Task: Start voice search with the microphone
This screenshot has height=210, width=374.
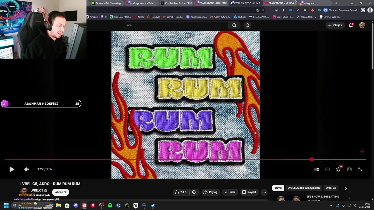Action: 247,25
